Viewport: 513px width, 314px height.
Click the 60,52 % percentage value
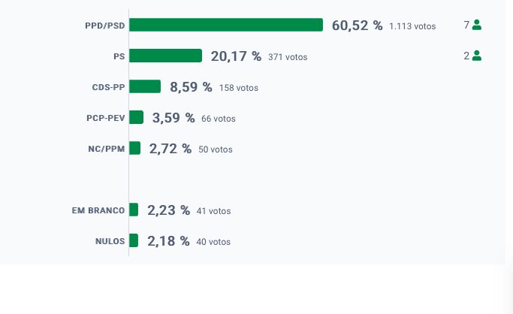(358, 26)
